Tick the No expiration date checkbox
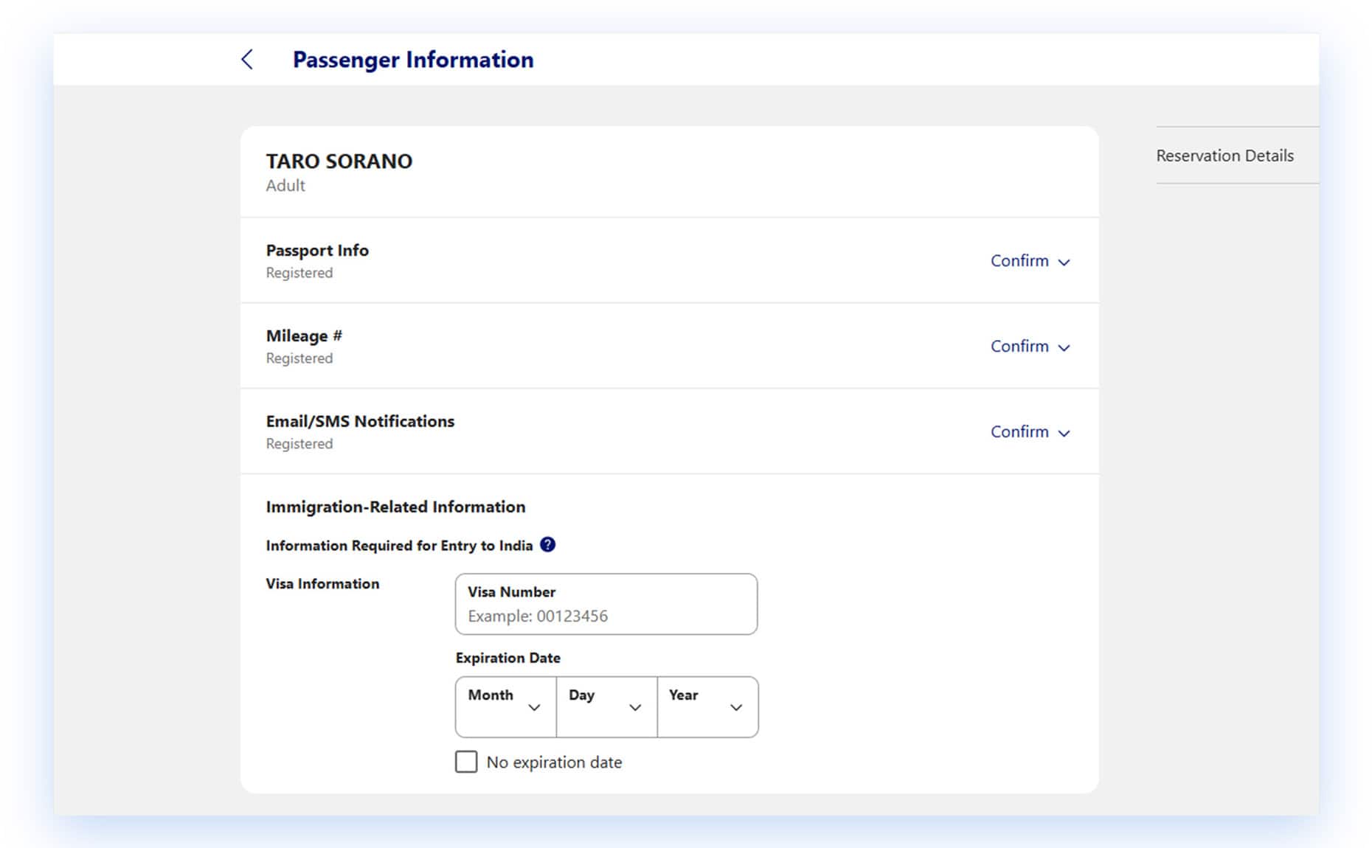This screenshot has width=1372, height=848. (x=466, y=762)
